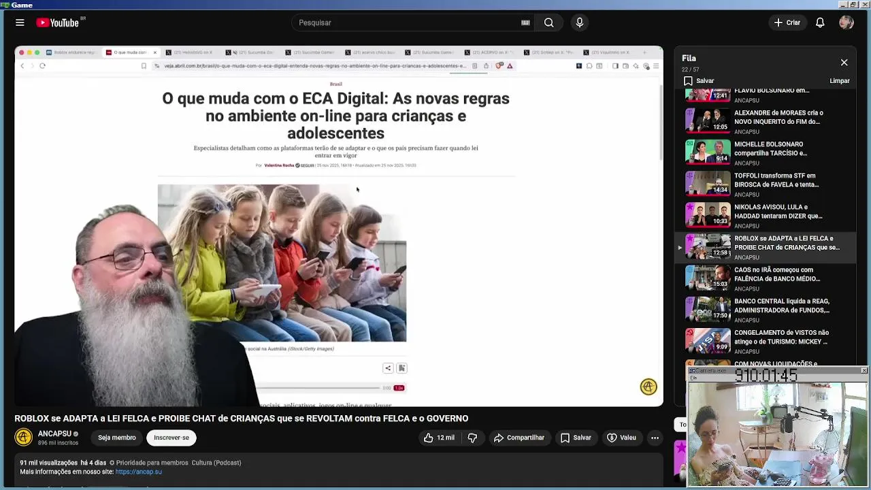Click the CAOS no IRÃ 15:03 thumbnail
871x490 pixels.
[708, 277]
